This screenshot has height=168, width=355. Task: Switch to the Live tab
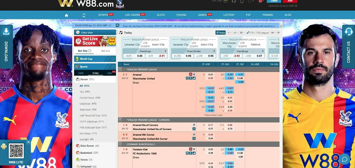(109, 73)
